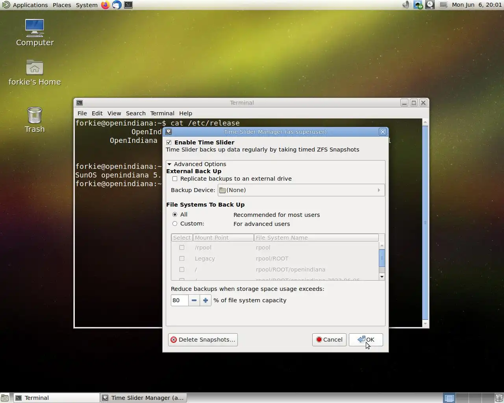Collapse the Advanced Options expander
The image size is (504, 403).
(x=169, y=164)
